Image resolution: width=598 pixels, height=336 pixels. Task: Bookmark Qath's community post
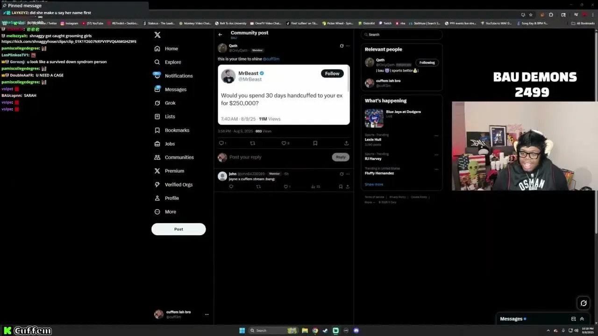[x=315, y=143]
